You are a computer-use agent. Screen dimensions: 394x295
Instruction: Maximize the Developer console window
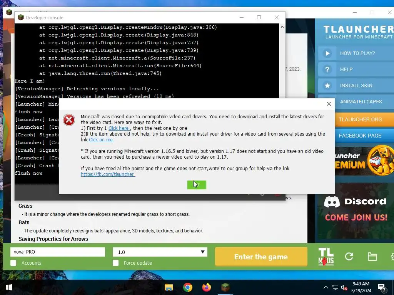coord(259,17)
